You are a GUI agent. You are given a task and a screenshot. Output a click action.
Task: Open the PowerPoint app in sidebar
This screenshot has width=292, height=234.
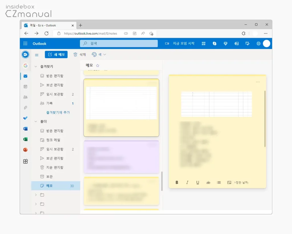click(25, 150)
